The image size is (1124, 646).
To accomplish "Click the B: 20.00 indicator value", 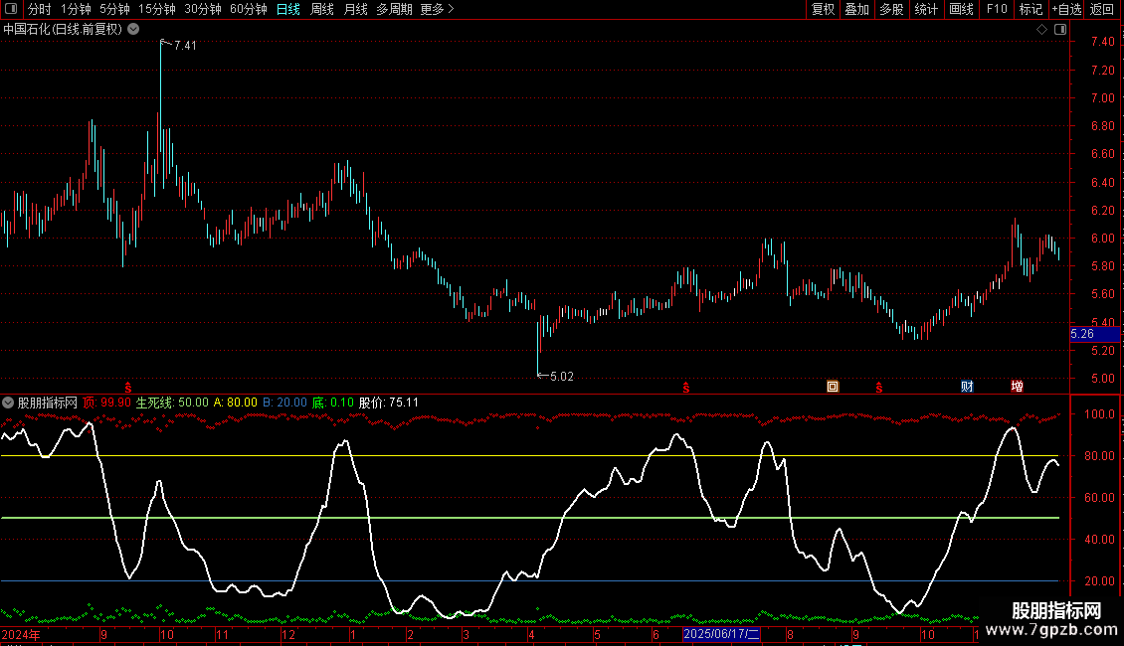I will click(284, 403).
